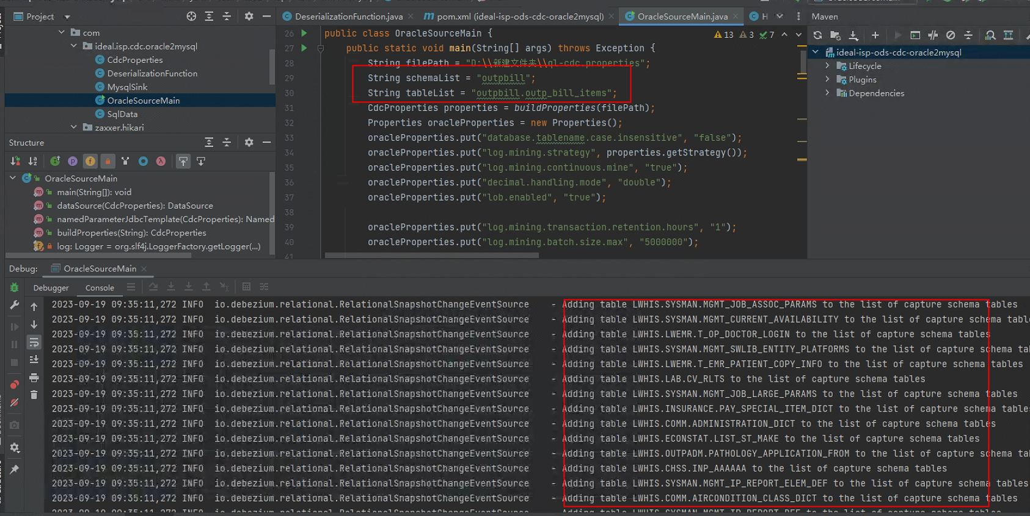Toggle autoscroll from source in Structure
1030x516 pixels.
[x=200, y=161]
